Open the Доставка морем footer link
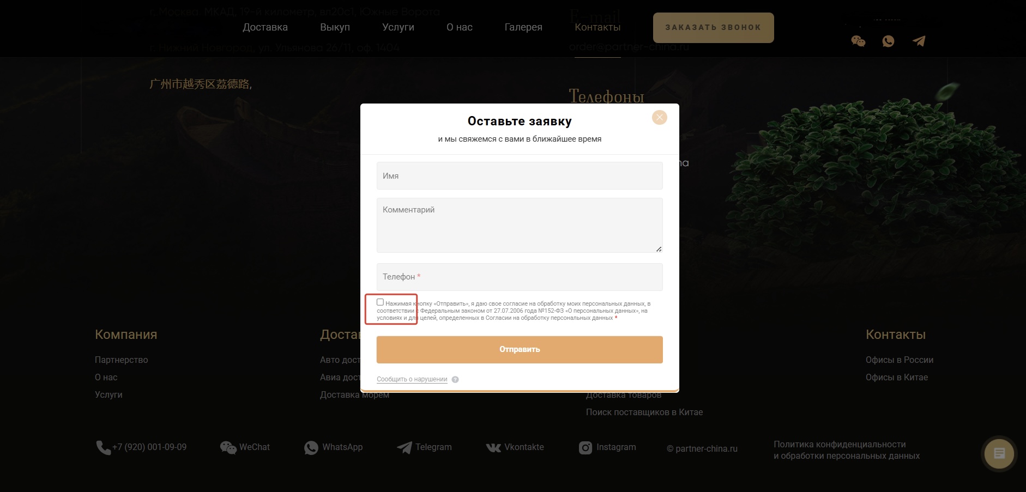Screen dimensions: 1026x492 point(354,394)
